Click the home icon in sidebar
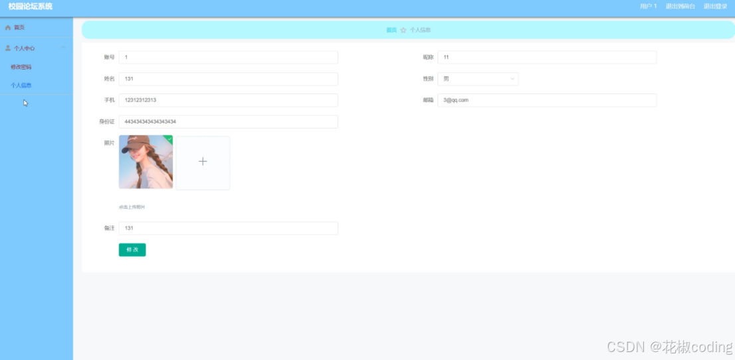 click(x=7, y=28)
